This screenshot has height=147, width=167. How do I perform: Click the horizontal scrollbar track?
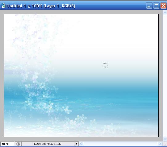120,144
